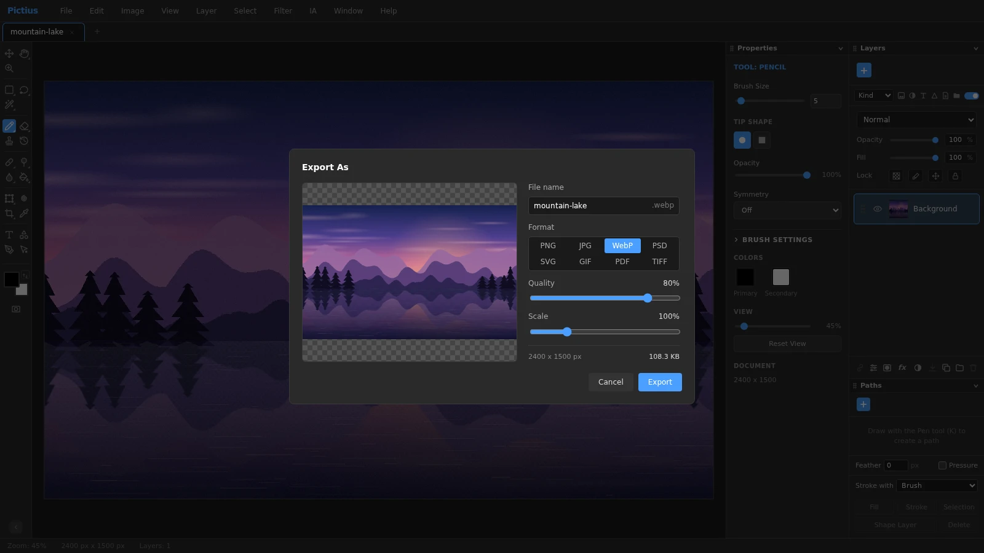Select the Eyedropper tool
This screenshot has height=553, width=984.
coord(24,213)
